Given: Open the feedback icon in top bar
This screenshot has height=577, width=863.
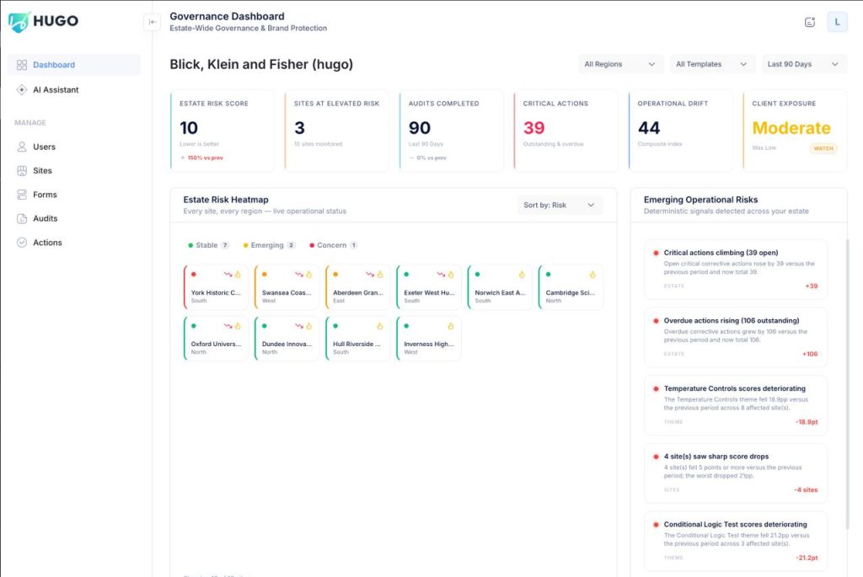Looking at the screenshot, I should [810, 22].
